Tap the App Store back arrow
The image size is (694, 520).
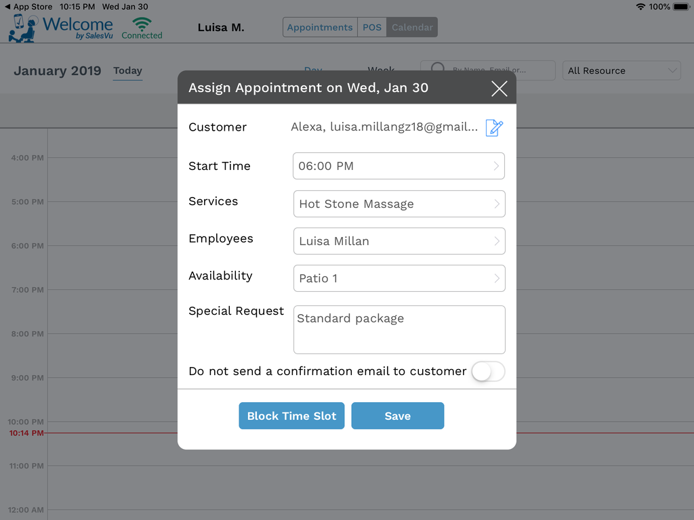click(7, 7)
